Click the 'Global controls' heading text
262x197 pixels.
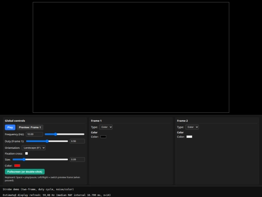coord(15,121)
